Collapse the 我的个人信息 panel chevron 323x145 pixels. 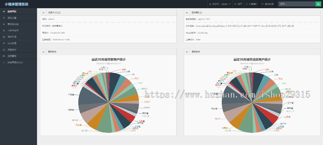click(43, 12)
